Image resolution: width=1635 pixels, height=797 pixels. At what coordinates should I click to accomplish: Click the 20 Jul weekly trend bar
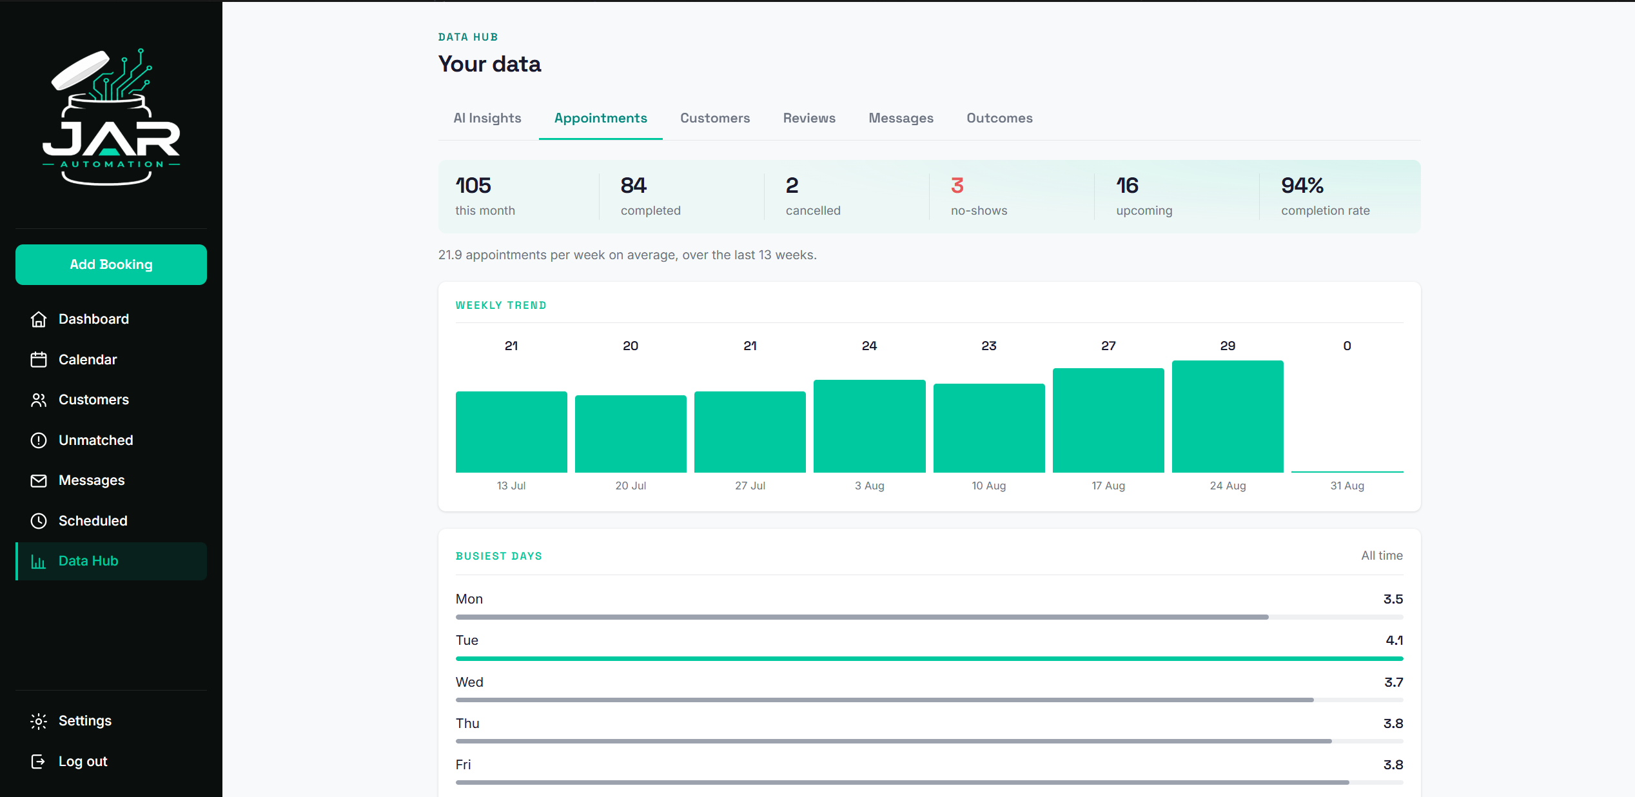[x=631, y=434]
